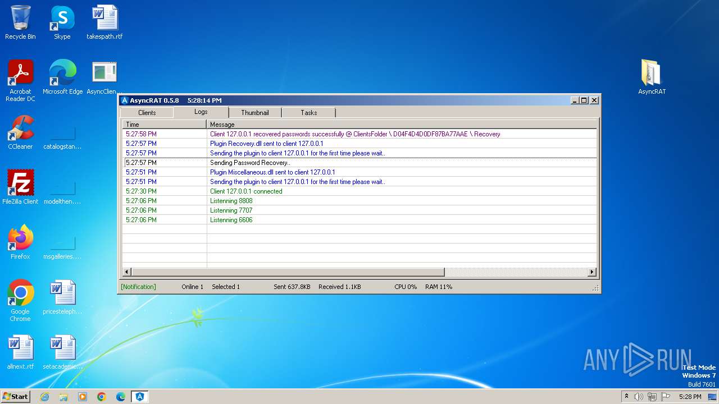The width and height of the screenshot is (719, 404).
Task: Open Acrobat Reader DC shortcut
Action: 20,81
